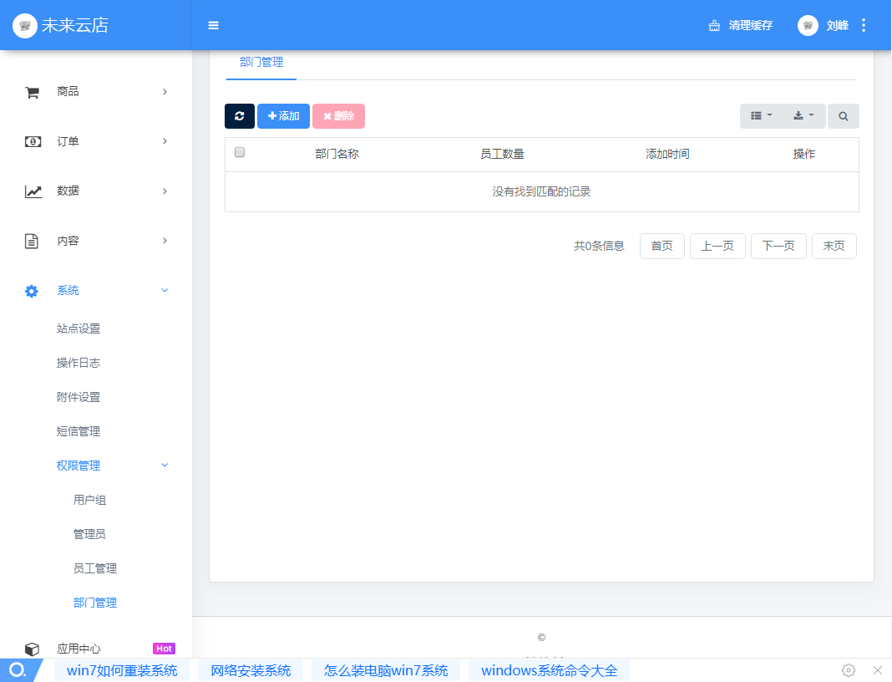Screen dimensions: 892x682
Task: Toggle the hamburger sidebar menu icon
Action: click(x=214, y=26)
